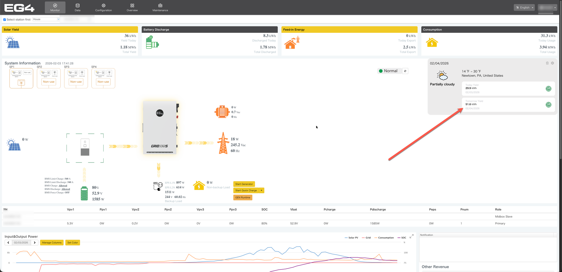Open weather panel settings gear

[x=552, y=63]
